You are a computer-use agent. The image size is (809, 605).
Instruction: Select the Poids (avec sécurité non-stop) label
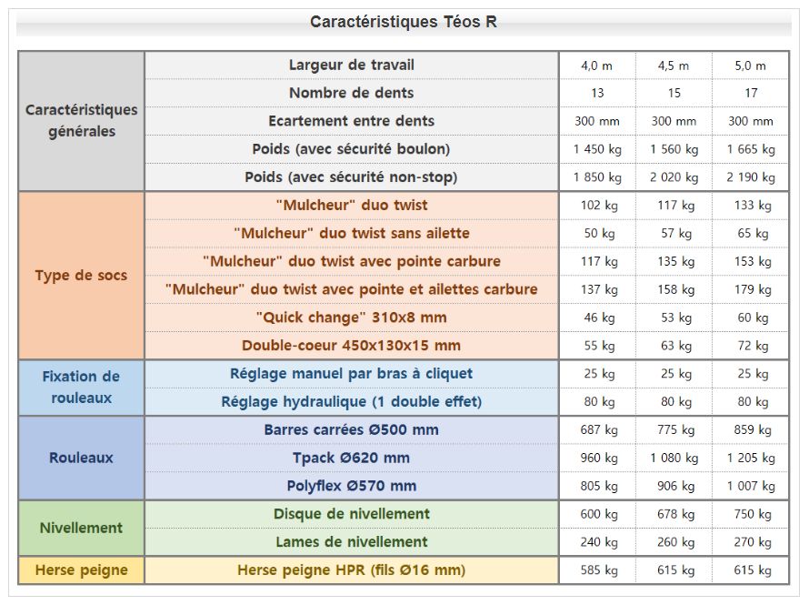tap(352, 176)
